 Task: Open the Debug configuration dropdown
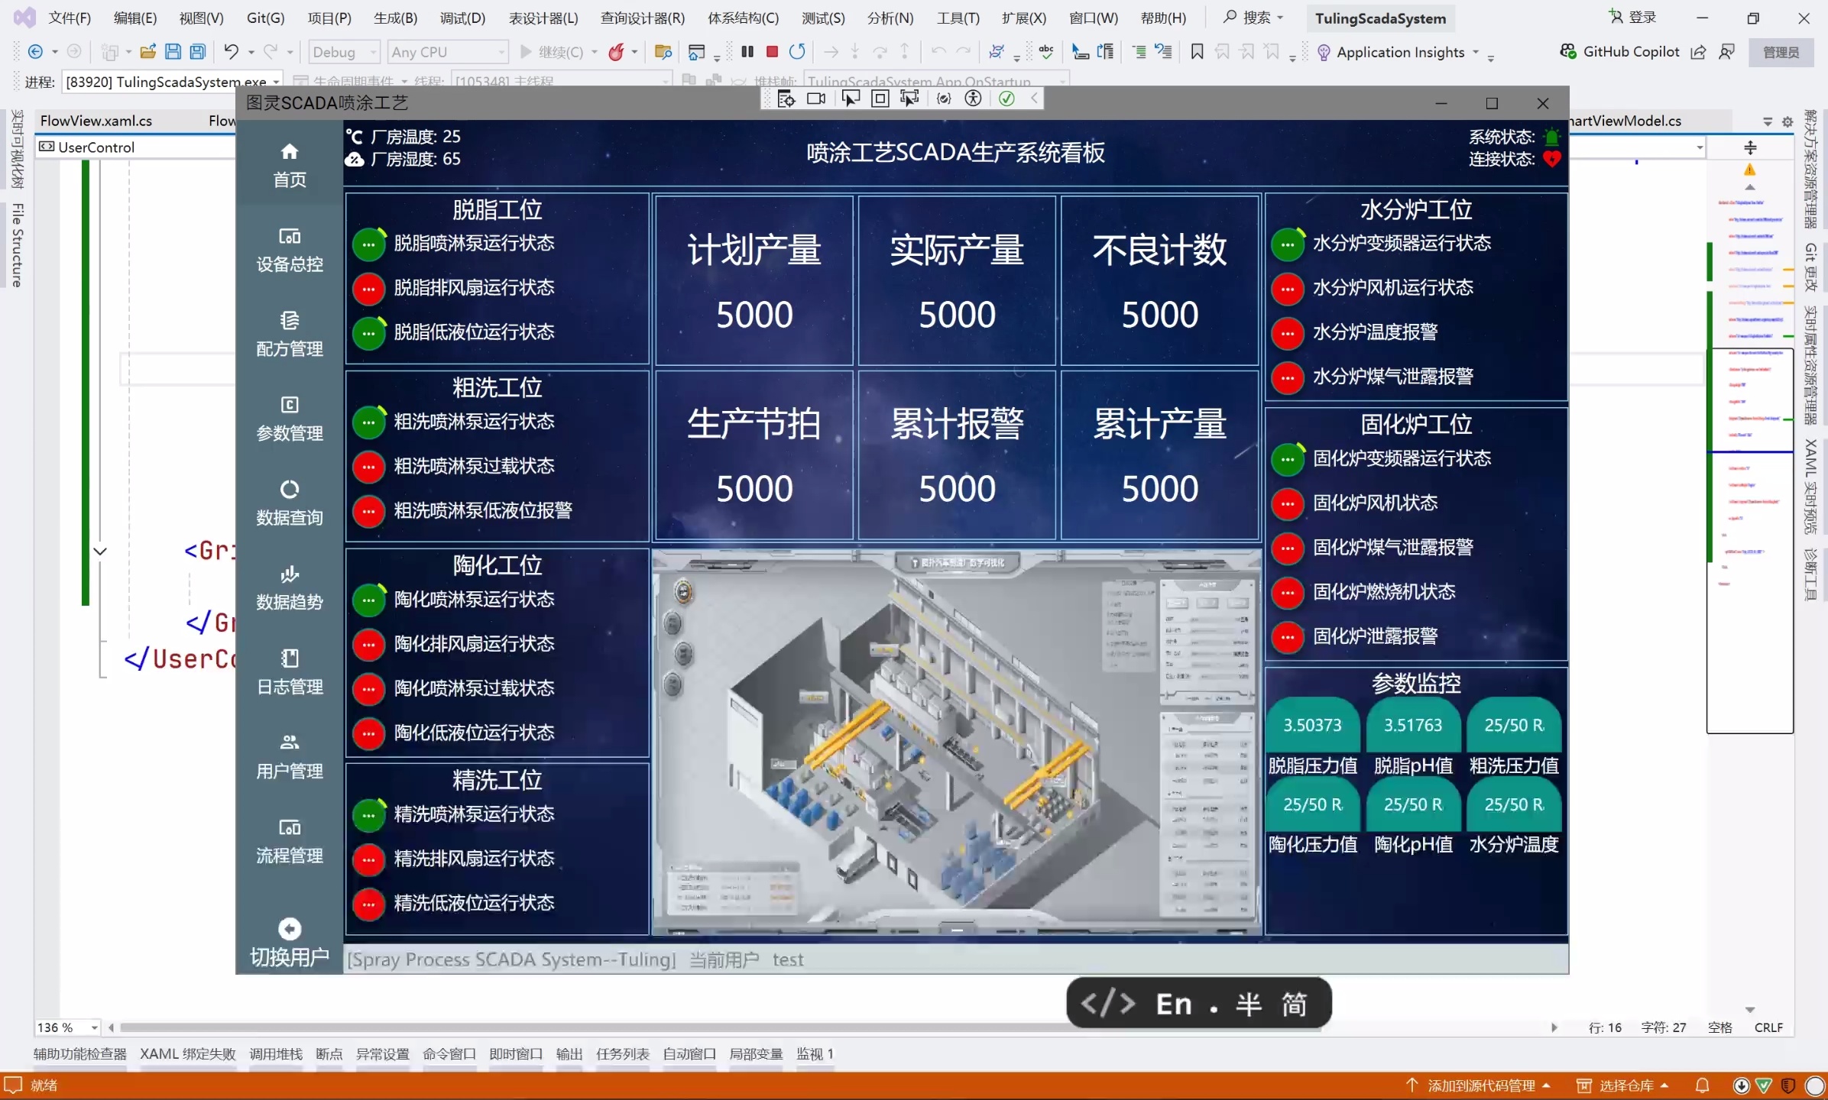345,52
